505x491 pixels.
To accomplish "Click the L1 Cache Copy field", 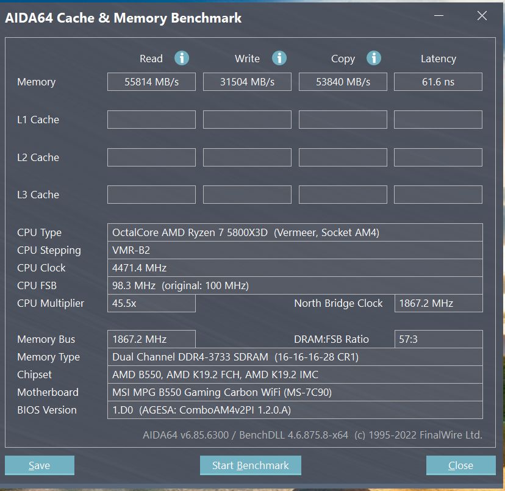I will (343, 120).
